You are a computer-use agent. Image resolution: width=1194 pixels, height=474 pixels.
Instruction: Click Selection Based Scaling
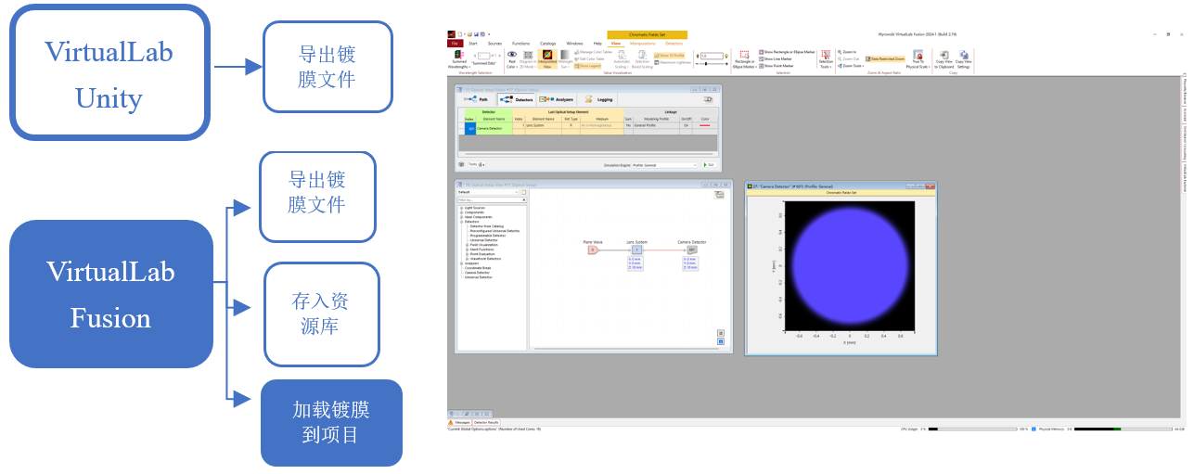(642, 60)
